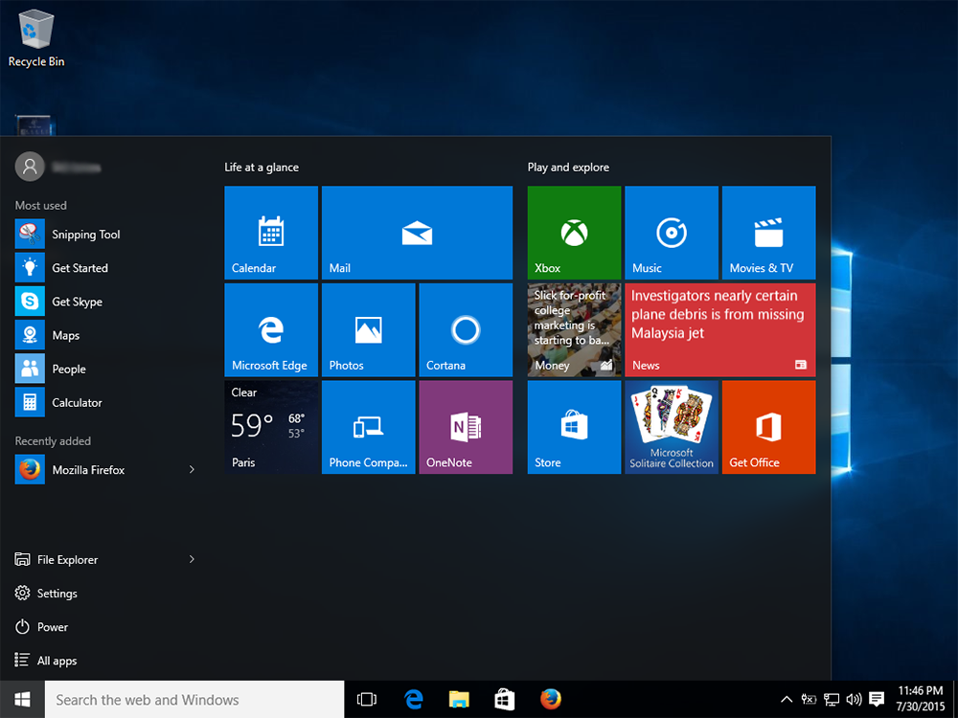
Task: Expand Mozilla Firefox jump list arrow
Action: pos(192,469)
